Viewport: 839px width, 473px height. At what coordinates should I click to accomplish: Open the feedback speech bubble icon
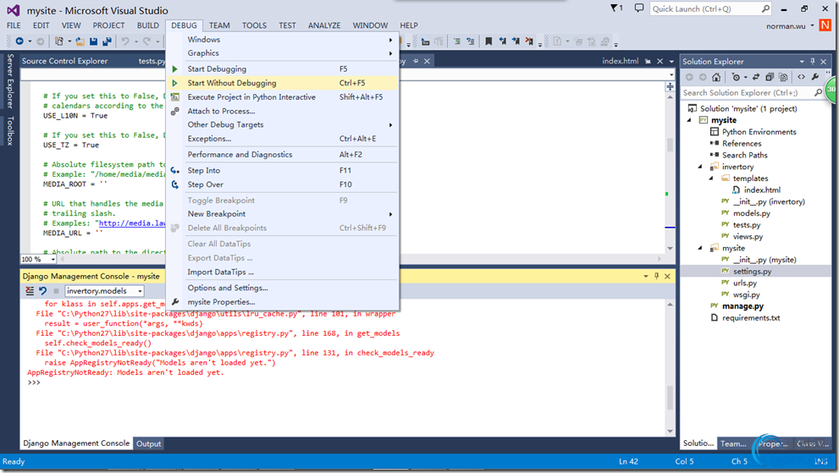click(639, 8)
